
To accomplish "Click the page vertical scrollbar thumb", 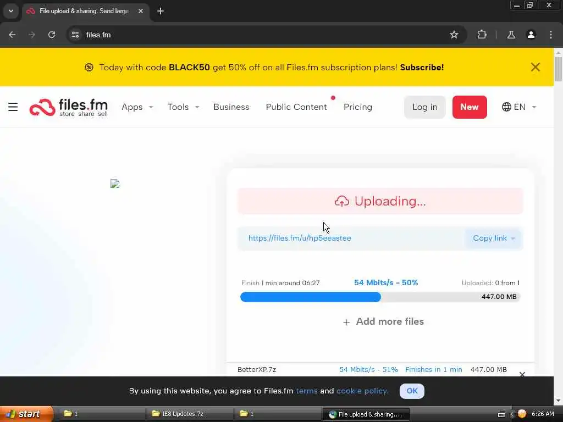I will point(558,69).
